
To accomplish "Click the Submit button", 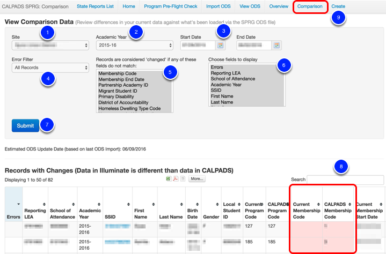I will tap(25, 125).
